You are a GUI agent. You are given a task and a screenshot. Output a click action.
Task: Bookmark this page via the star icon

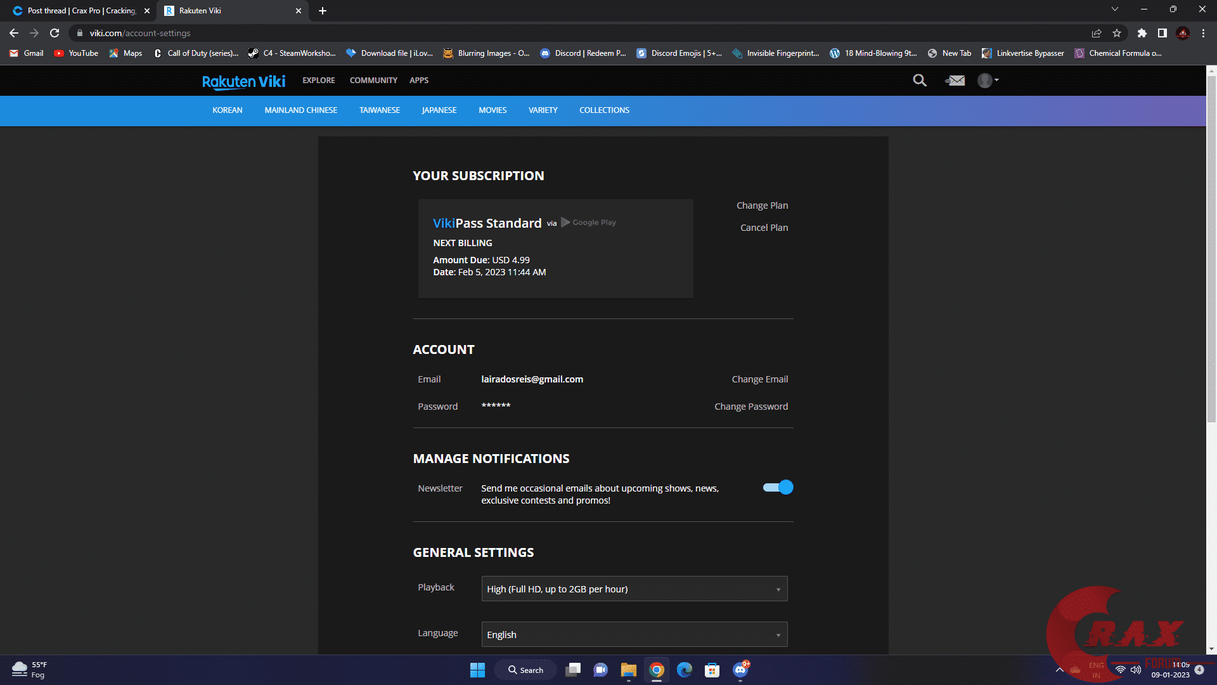1117,33
